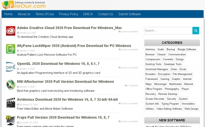Select the Multimedia category tag
Viewport: 205px width, 127px height.
[175, 84]
